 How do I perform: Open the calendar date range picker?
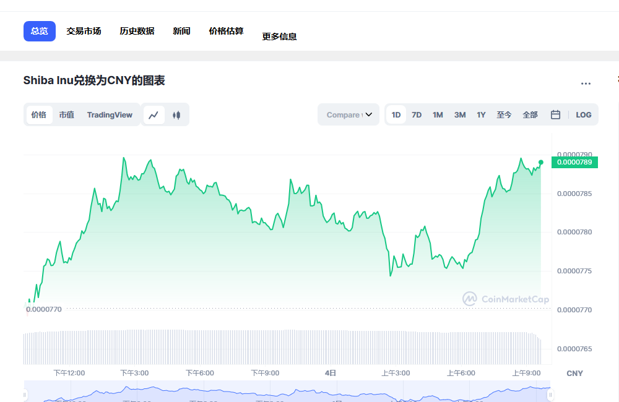coord(555,115)
